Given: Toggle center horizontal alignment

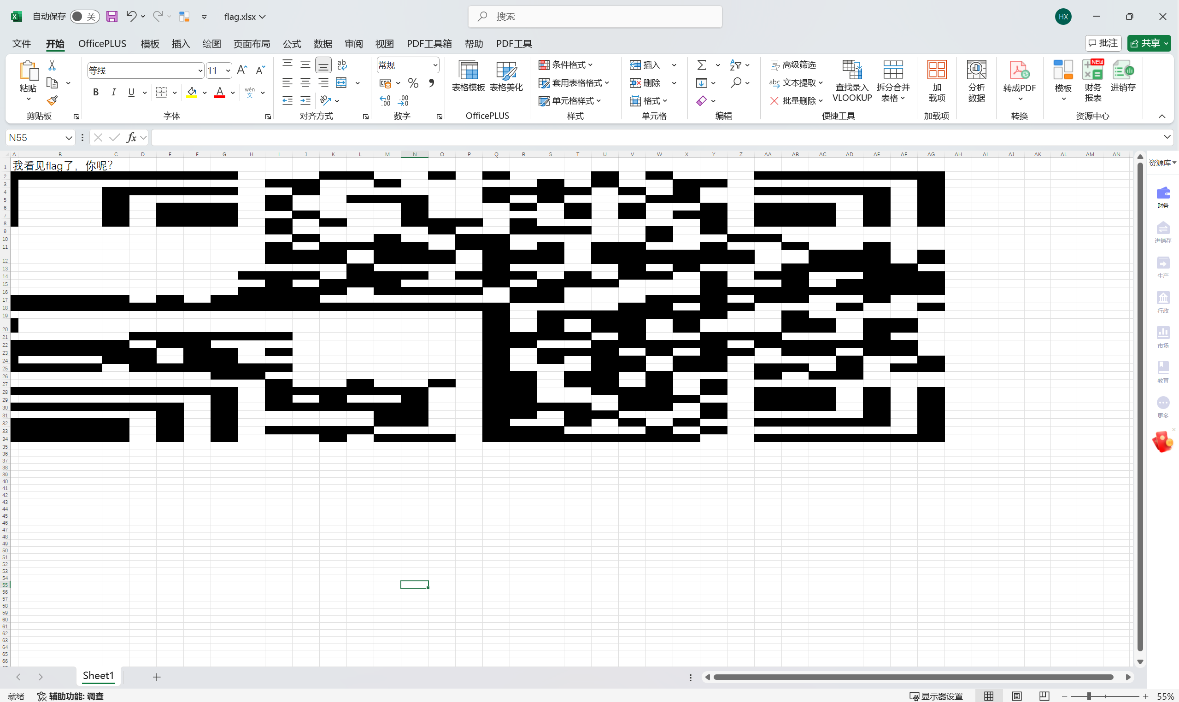Looking at the screenshot, I should pyautogui.click(x=305, y=83).
